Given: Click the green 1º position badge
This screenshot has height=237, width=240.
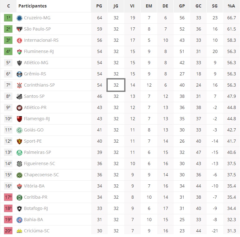Looking at the screenshot, I should [x=8, y=18].
